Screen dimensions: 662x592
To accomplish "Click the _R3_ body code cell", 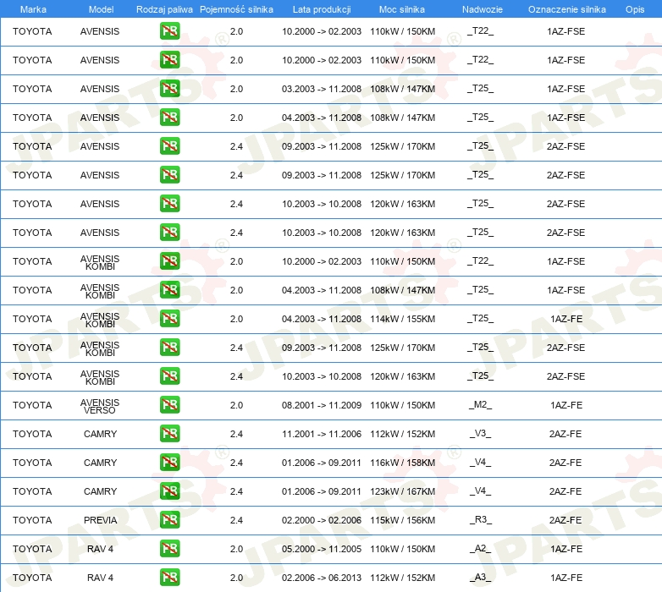I will pos(481,519).
